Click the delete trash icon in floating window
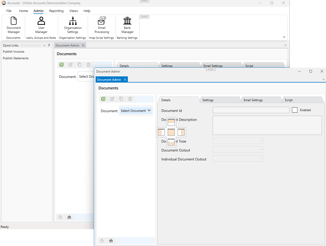This screenshot has width=326, height=246. coord(130,99)
